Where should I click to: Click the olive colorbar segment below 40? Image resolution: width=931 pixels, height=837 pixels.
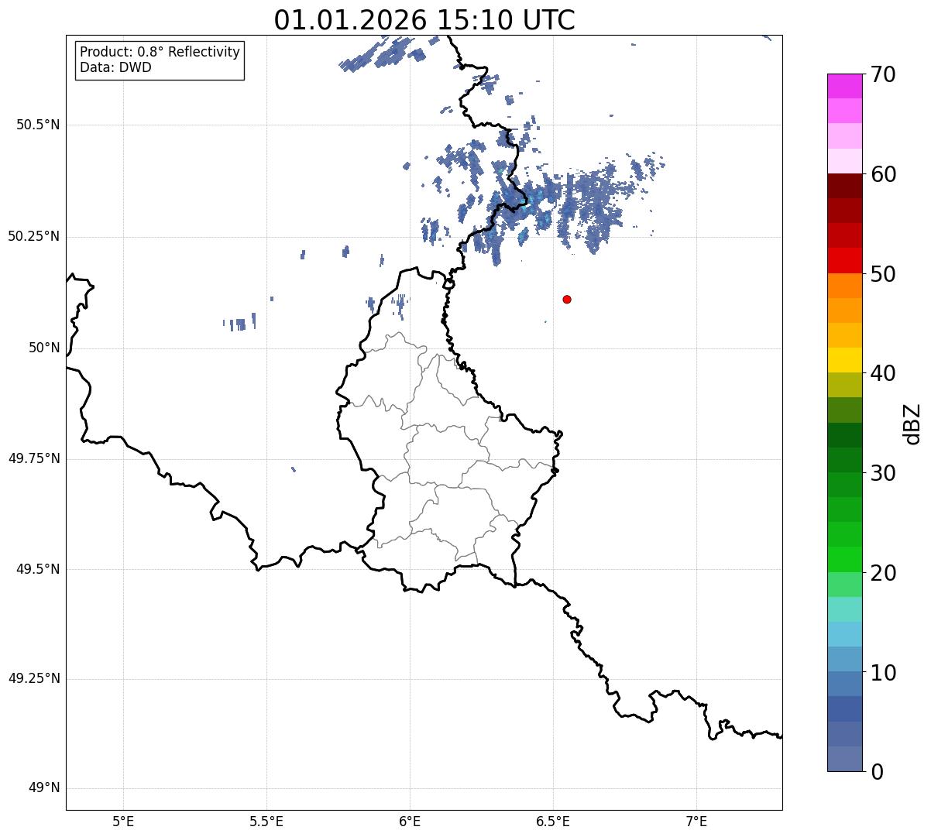tap(844, 385)
